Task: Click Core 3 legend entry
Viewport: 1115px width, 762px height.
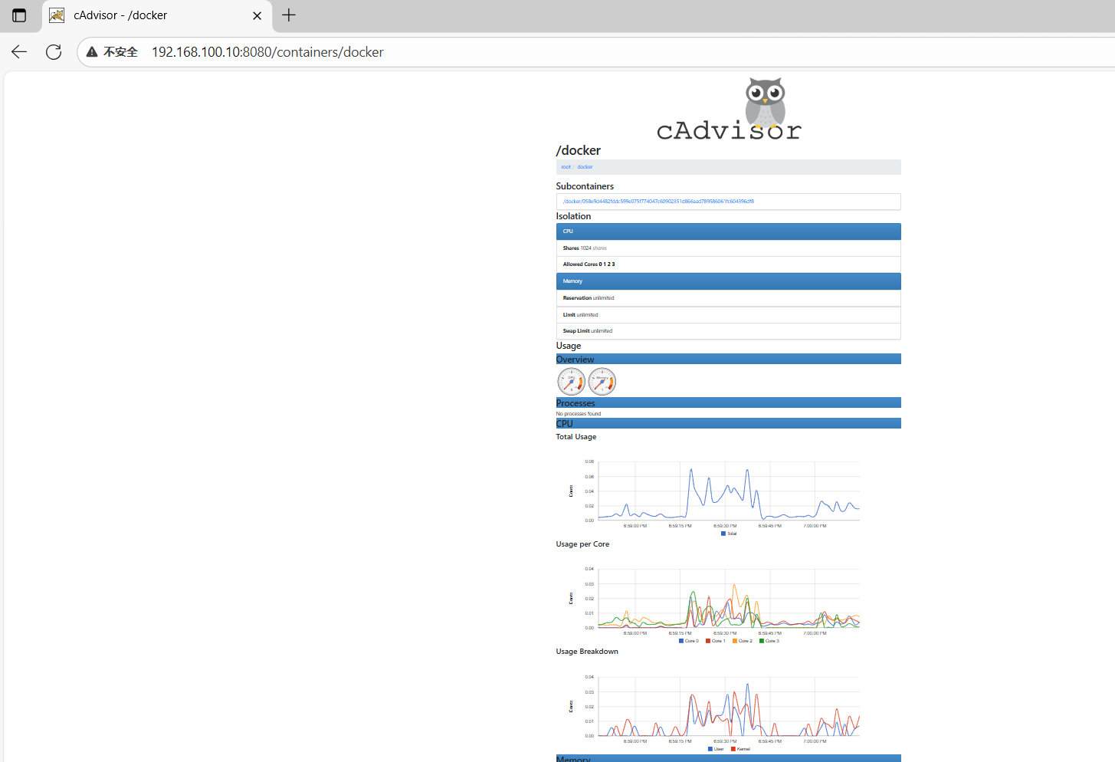Action: coord(769,641)
